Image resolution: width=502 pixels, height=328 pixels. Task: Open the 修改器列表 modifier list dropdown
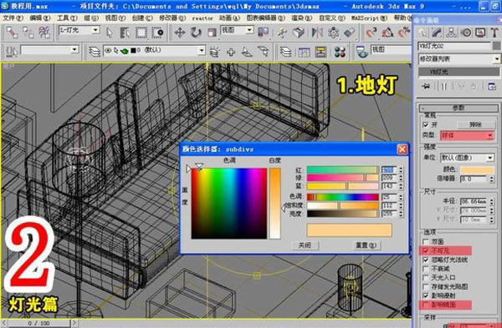coord(459,58)
